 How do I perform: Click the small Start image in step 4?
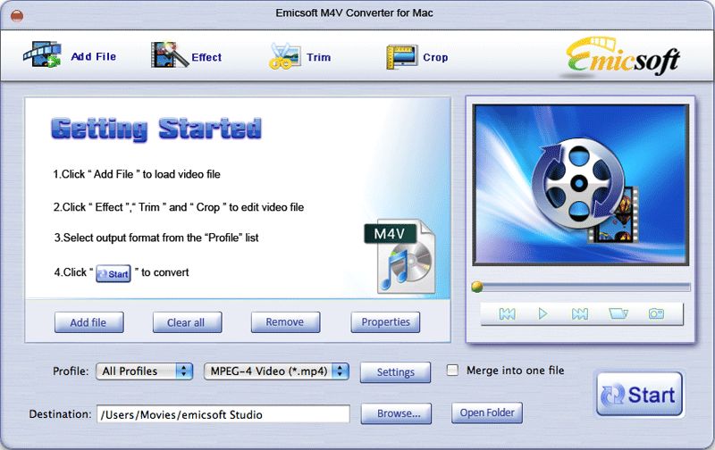click(x=114, y=274)
